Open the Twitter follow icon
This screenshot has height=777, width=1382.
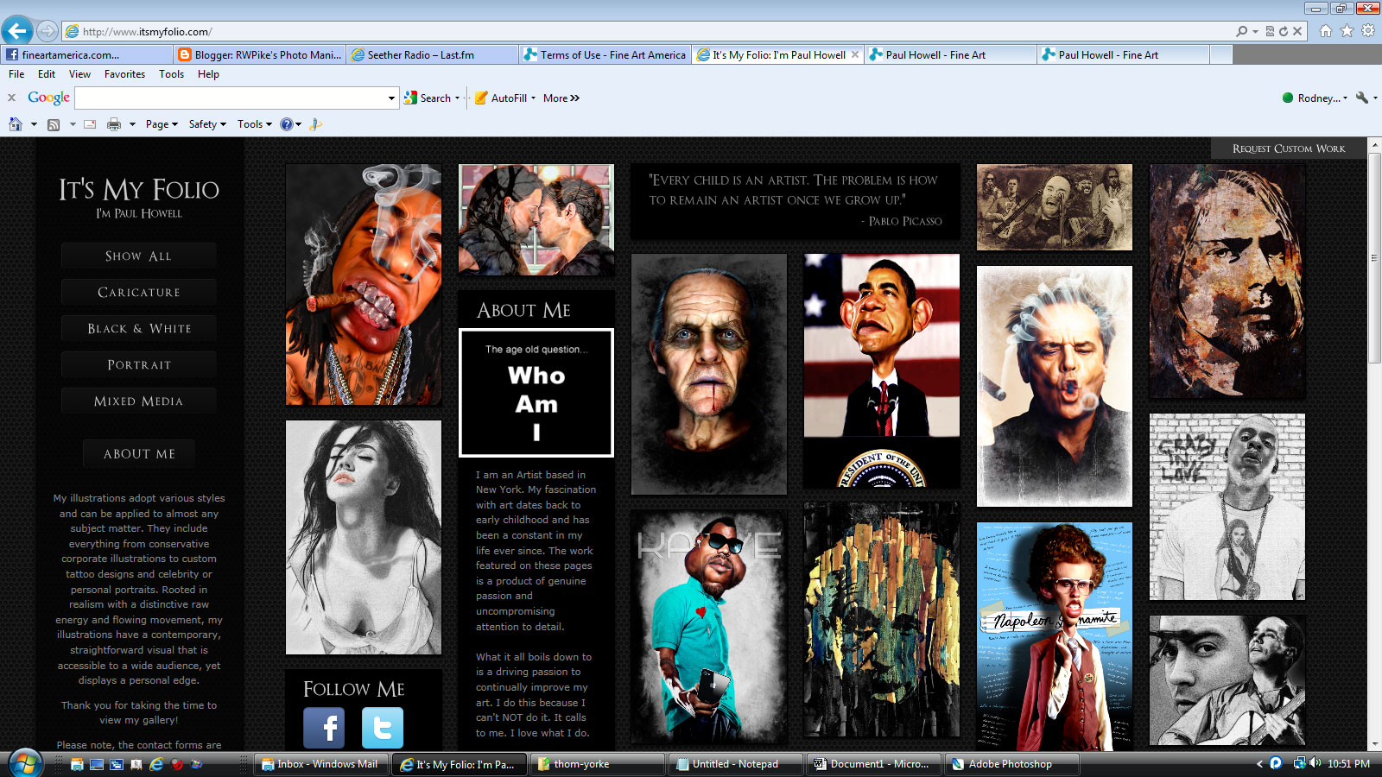[383, 728]
